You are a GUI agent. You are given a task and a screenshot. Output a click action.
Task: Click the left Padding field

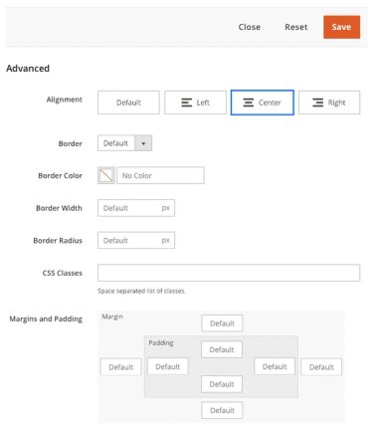[x=168, y=366]
